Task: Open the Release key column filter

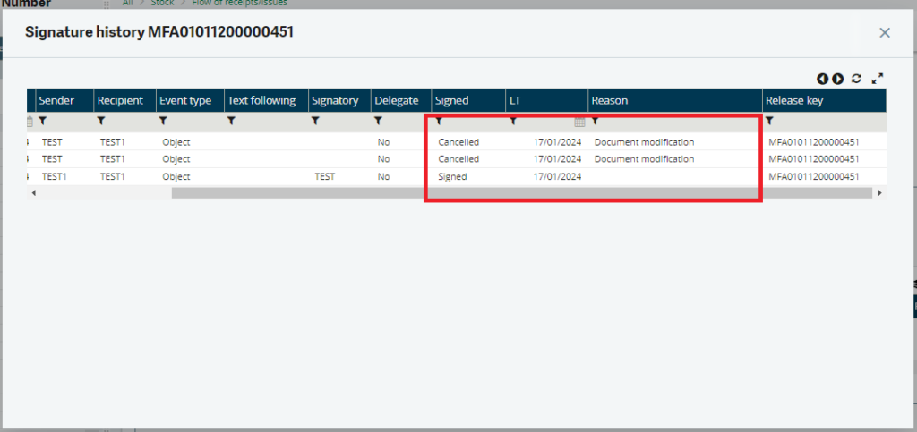Action: click(x=769, y=121)
